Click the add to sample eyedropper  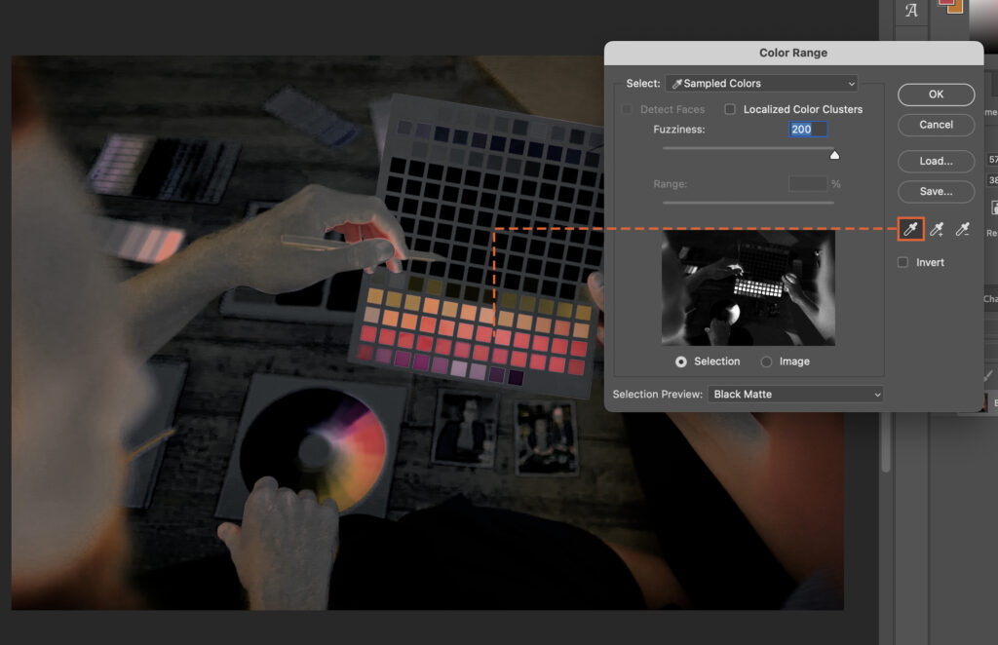(x=937, y=227)
